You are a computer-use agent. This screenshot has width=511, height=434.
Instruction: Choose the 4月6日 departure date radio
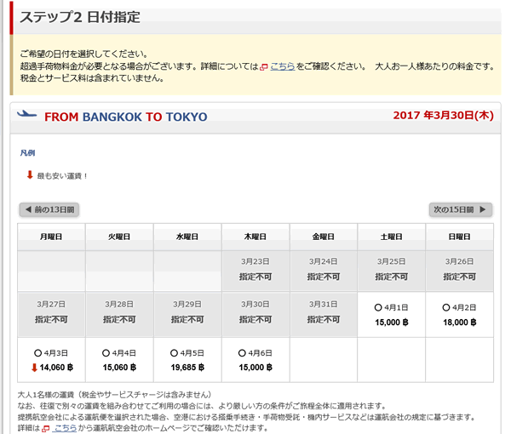(x=242, y=352)
